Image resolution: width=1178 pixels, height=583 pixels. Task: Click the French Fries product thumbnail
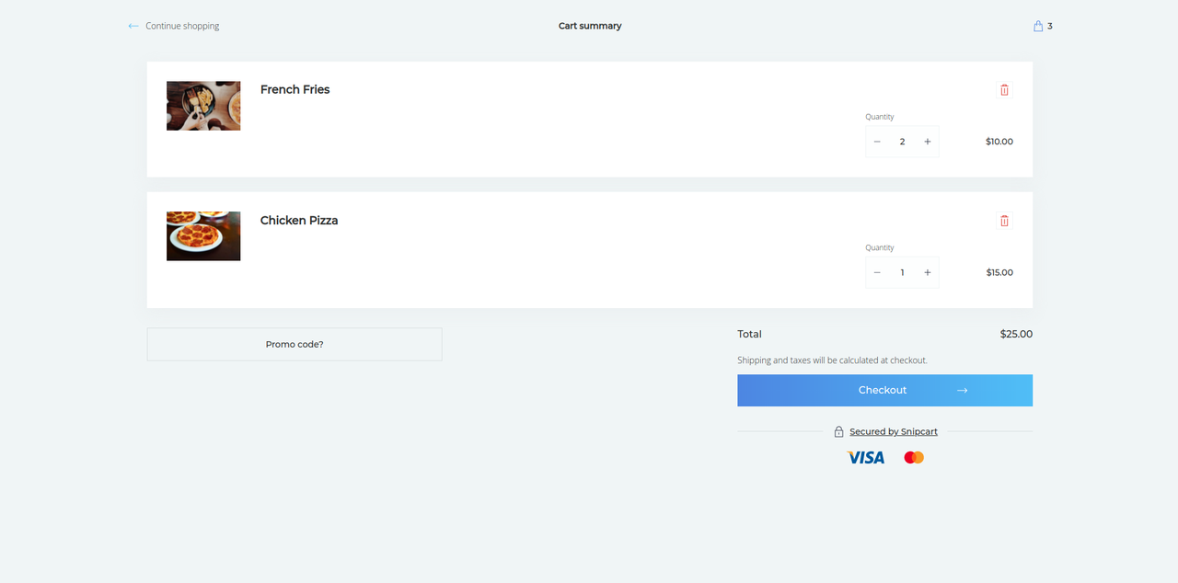click(203, 106)
